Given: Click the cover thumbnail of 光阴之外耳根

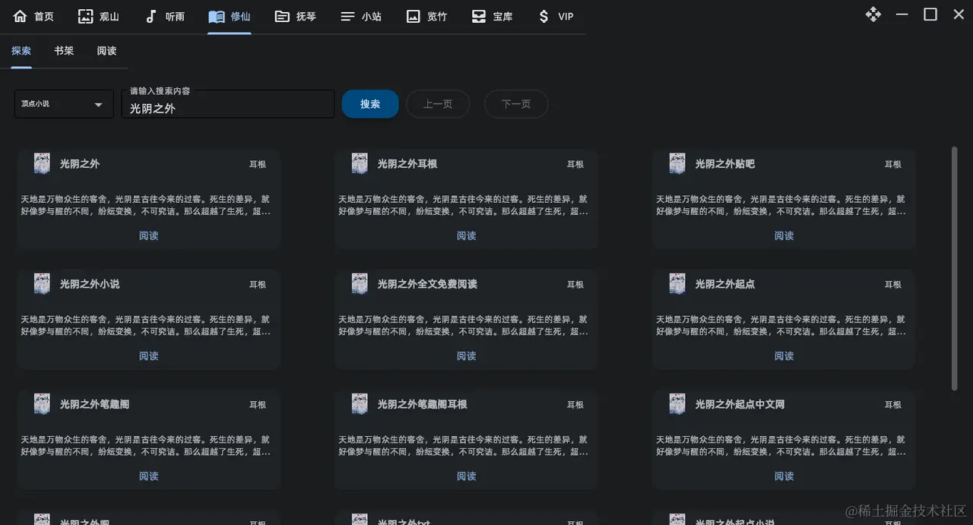Looking at the screenshot, I should click(360, 163).
